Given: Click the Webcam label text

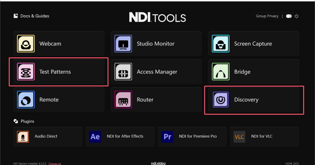Looking at the screenshot, I should point(50,44).
